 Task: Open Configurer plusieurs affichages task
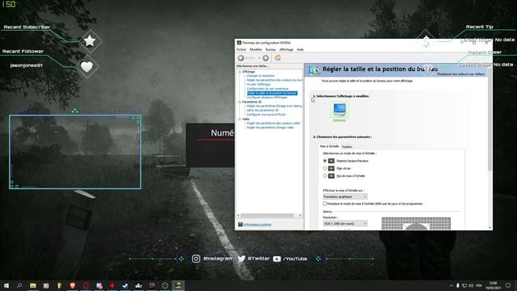[x=267, y=97]
